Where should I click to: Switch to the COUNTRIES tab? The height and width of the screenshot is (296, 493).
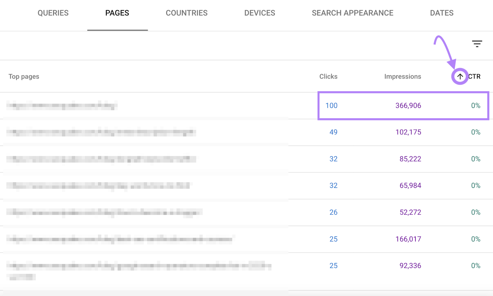[186, 13]
